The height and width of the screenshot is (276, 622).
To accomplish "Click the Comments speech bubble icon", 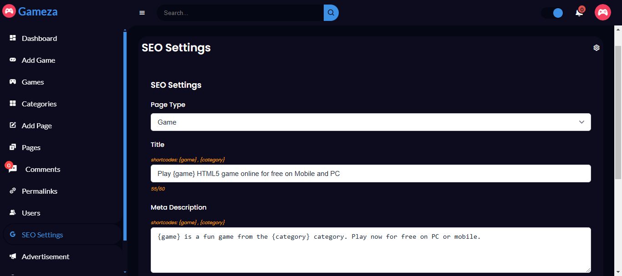I will click(x=13, y=169).
